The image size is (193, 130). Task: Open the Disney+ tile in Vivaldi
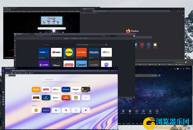point(56,64)
